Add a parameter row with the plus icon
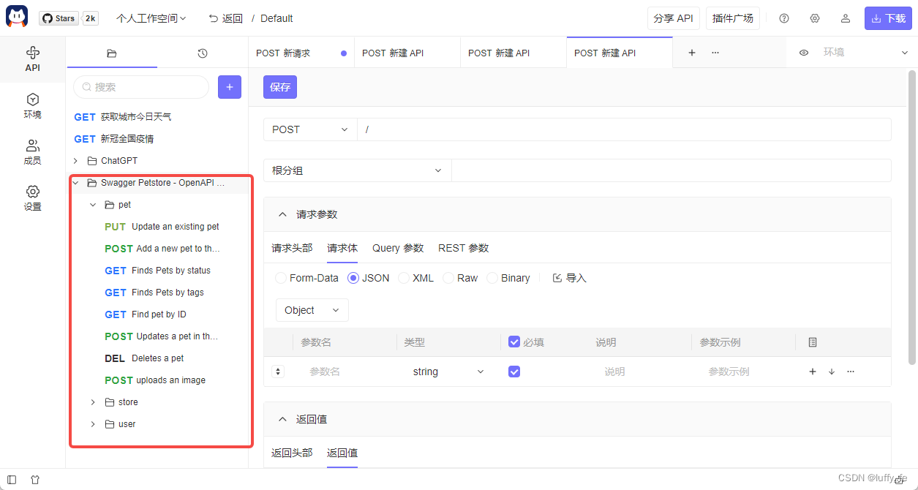The height and width of the screenshot is (490, 918). (812, 371)
